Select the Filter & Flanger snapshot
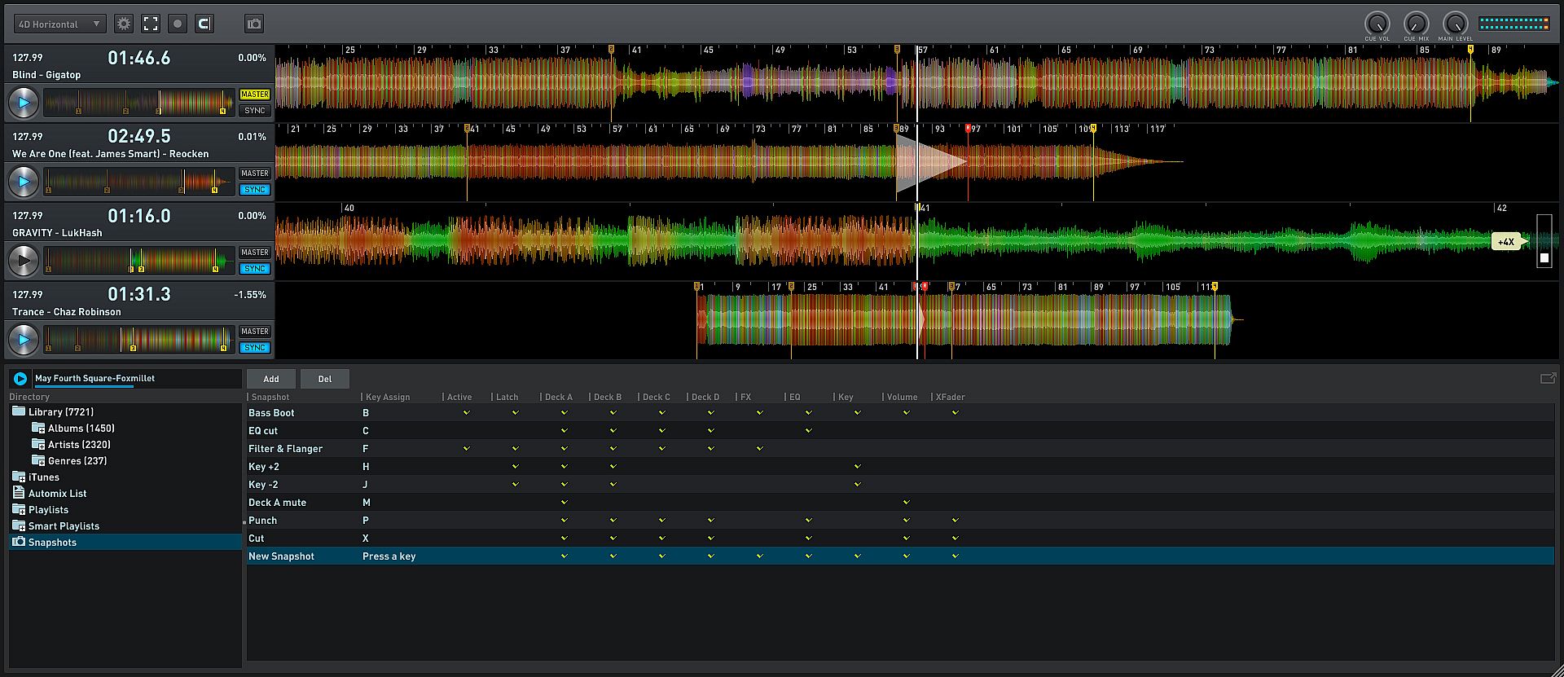This screenshot has width=1564, height=677. [x=900, y=449]
